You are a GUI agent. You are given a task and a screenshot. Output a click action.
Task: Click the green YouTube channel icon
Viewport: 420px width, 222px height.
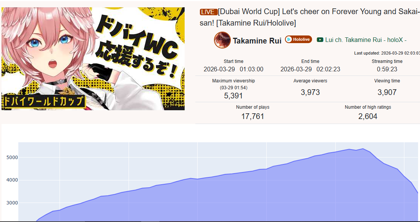320,40
